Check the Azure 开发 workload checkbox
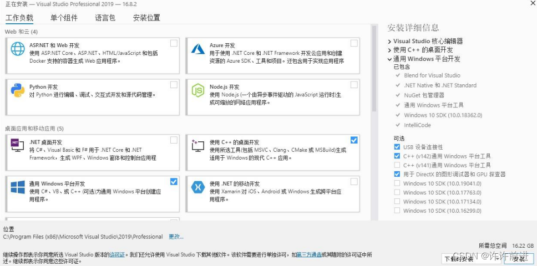The image size is (537, 266). tap(354, 43)
